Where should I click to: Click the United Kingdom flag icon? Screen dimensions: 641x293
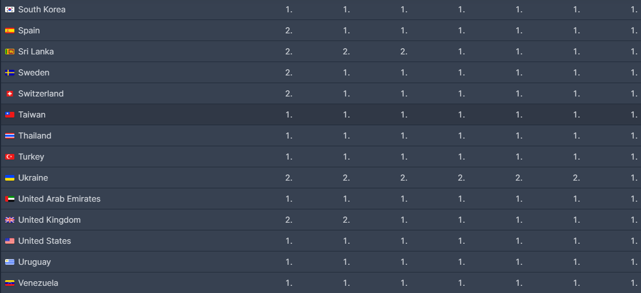(10, 220)
